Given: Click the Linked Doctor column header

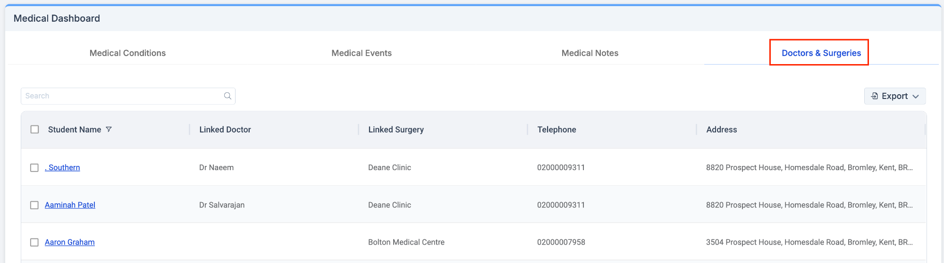Looking at the screenshot, I should (225, 130).
